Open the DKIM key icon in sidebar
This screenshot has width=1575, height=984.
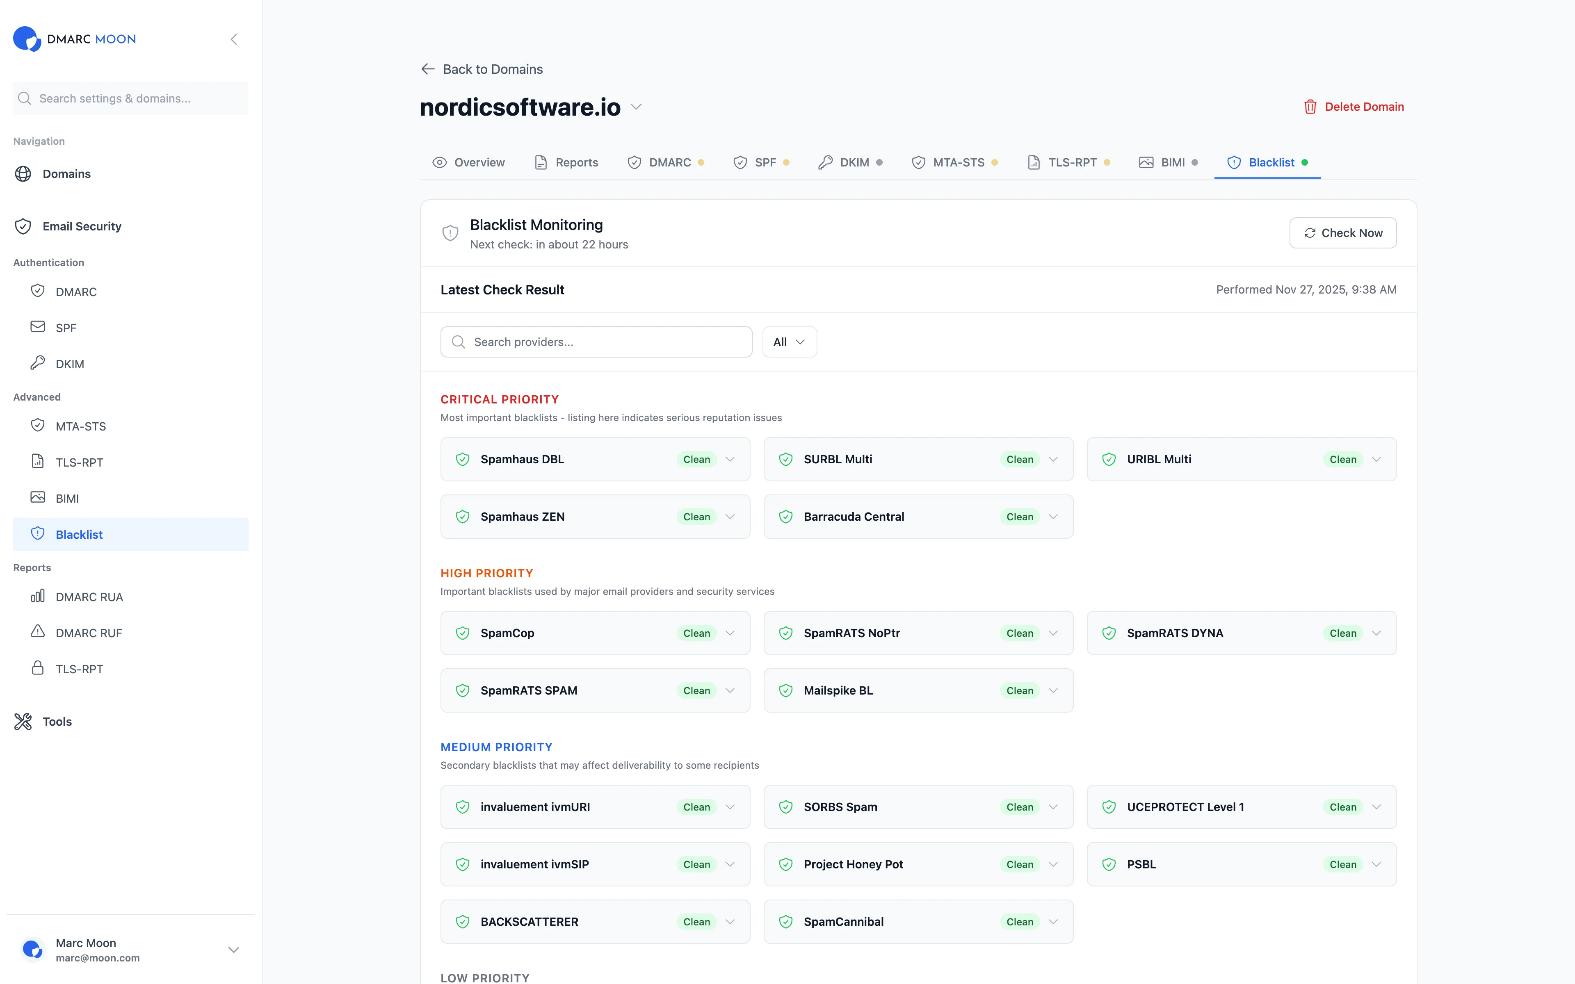(x=38, y=363)
